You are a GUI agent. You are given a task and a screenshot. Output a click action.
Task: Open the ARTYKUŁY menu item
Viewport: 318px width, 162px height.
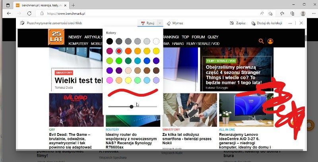point(93,37)
